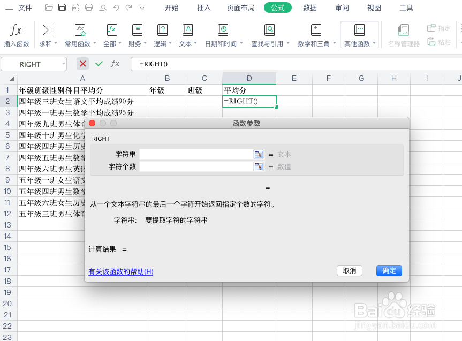The image size is (462, 341).
Task: Open the function help link 有关该函数的帮助
Action: (x=120, y=271)
